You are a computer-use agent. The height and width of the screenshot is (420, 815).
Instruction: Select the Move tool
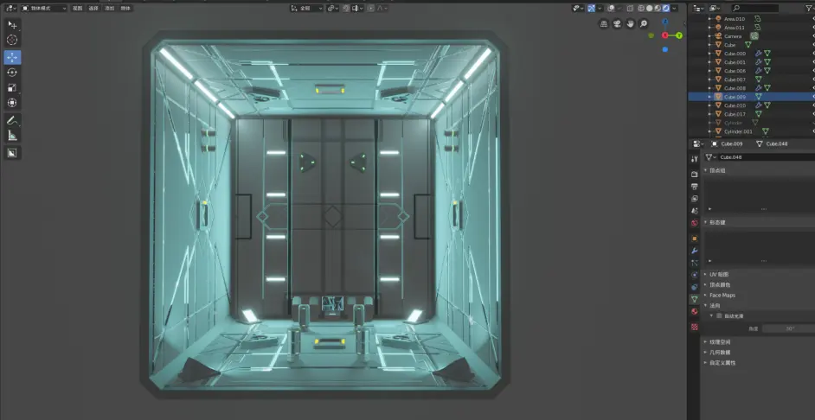pos(12,57)
